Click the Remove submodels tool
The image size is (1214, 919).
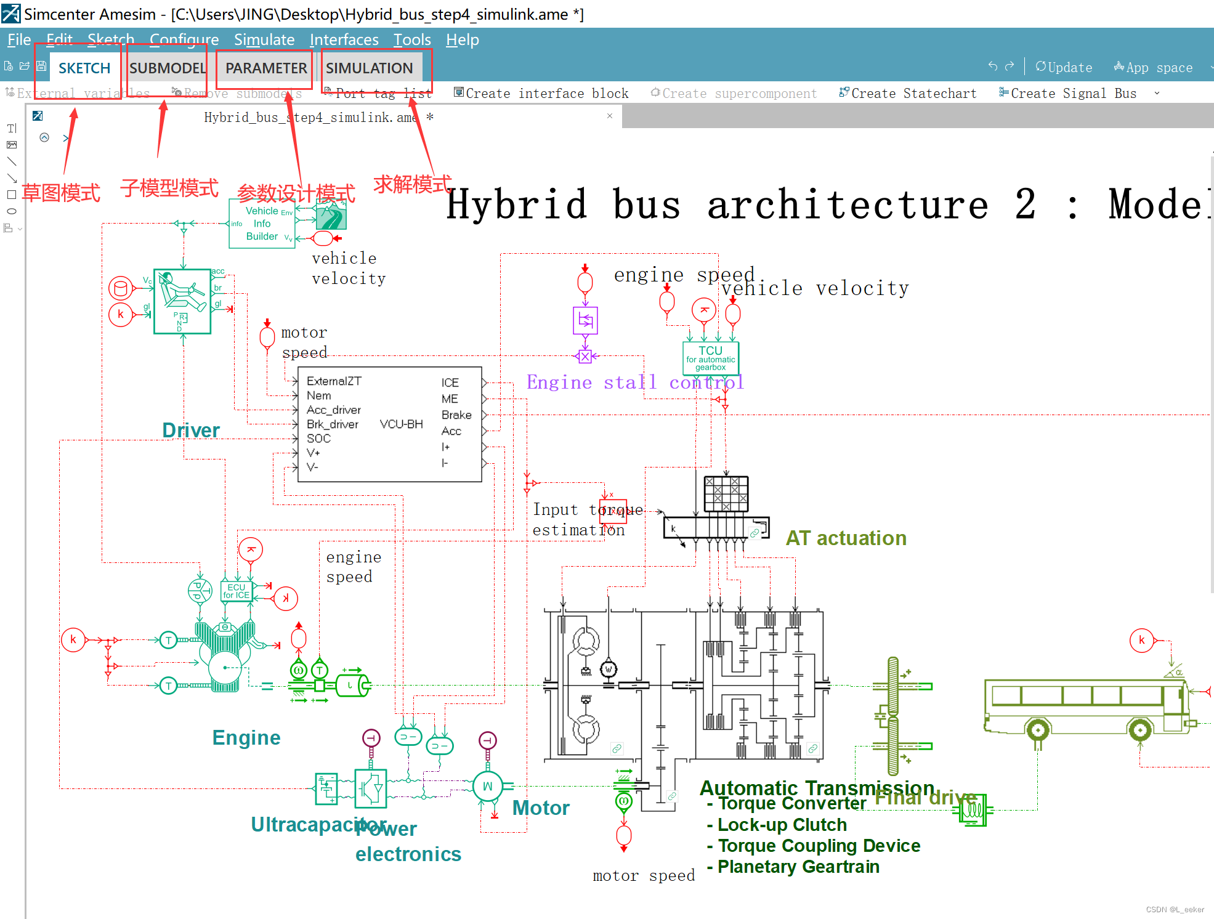point(237,93)
